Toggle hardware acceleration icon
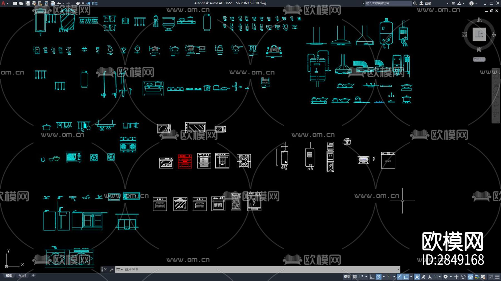 [470, 277]
